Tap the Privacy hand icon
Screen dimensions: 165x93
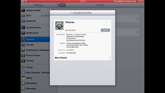click(x=23, y=61)
